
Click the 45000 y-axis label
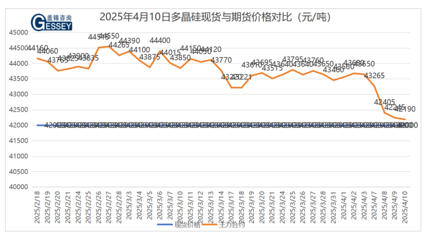point(19,32)
